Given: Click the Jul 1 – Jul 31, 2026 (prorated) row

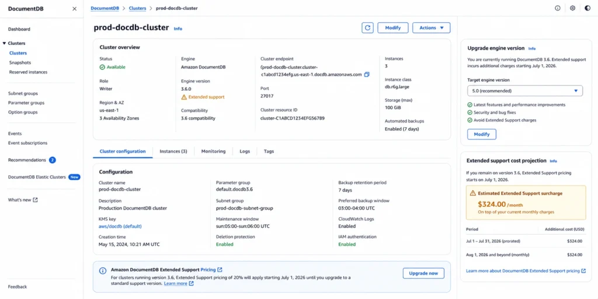Looking at the screenshot, I should click(x=524, y=241).
